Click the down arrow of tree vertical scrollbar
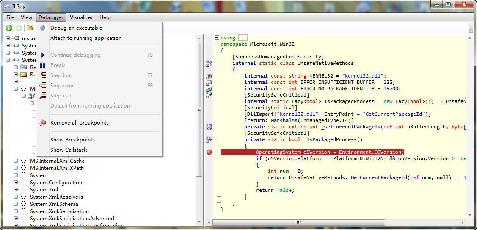 (199, 222)
